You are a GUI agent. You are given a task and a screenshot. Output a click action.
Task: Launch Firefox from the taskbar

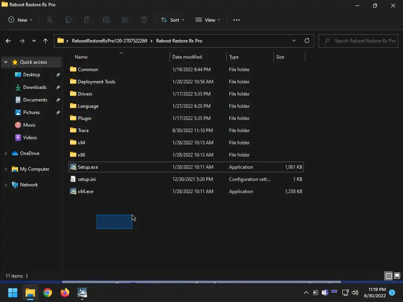(65, 293)
